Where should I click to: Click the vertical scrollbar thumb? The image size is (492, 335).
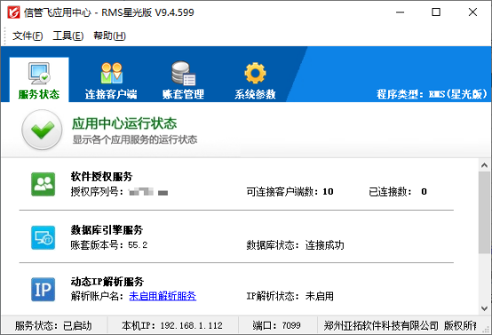point(484,213)
